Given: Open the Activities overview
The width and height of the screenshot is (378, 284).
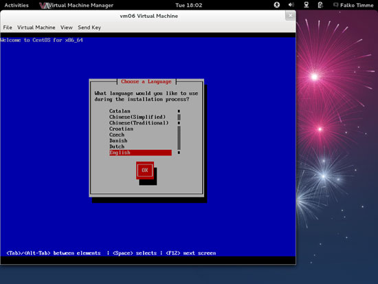Looking at the screenshot, I should point(16,5).
